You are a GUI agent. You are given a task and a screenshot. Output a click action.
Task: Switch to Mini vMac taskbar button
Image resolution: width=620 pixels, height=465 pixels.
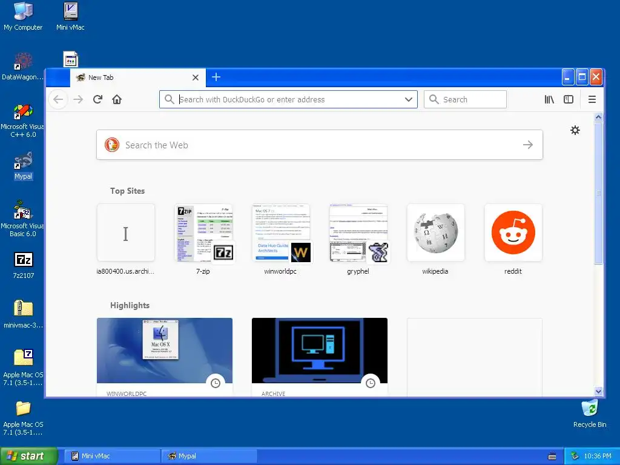click(112, 456)
